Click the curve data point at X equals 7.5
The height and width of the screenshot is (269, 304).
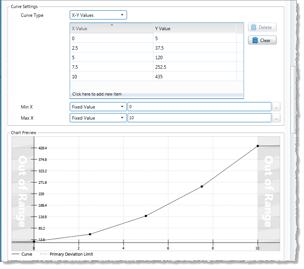point(202,186)
